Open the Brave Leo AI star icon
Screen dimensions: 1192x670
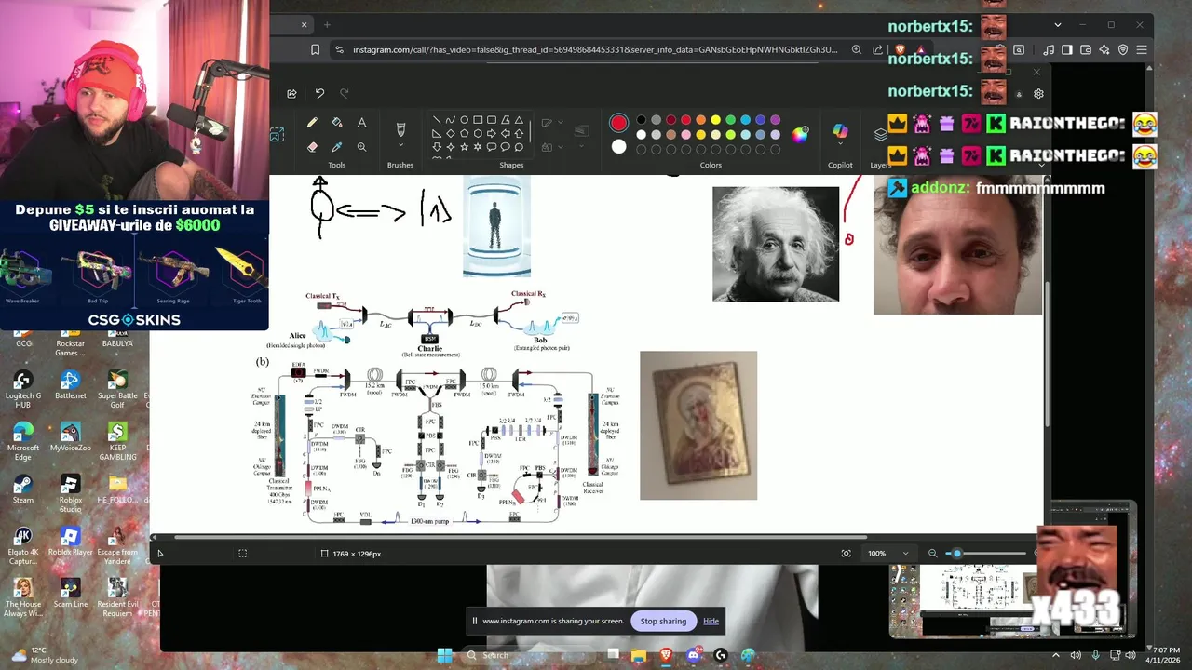(1104, 50)
